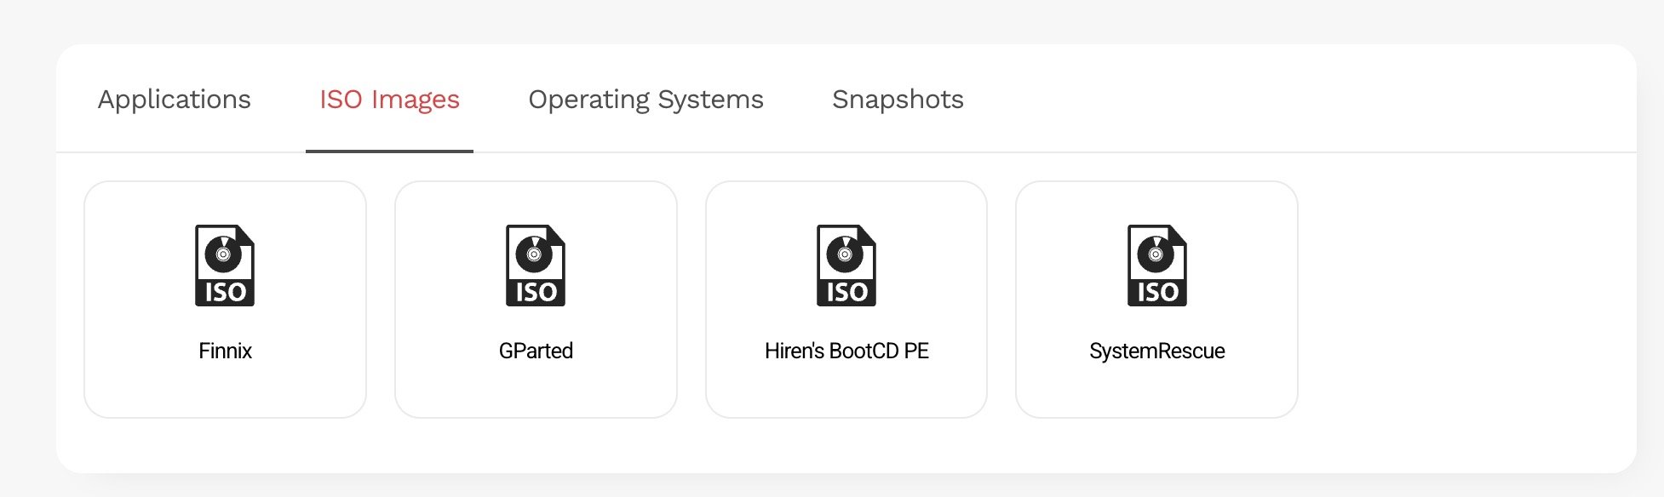Pick the SystemRescue image card
This screenshot has height=497, width=1664.
tap(1156, 391)
